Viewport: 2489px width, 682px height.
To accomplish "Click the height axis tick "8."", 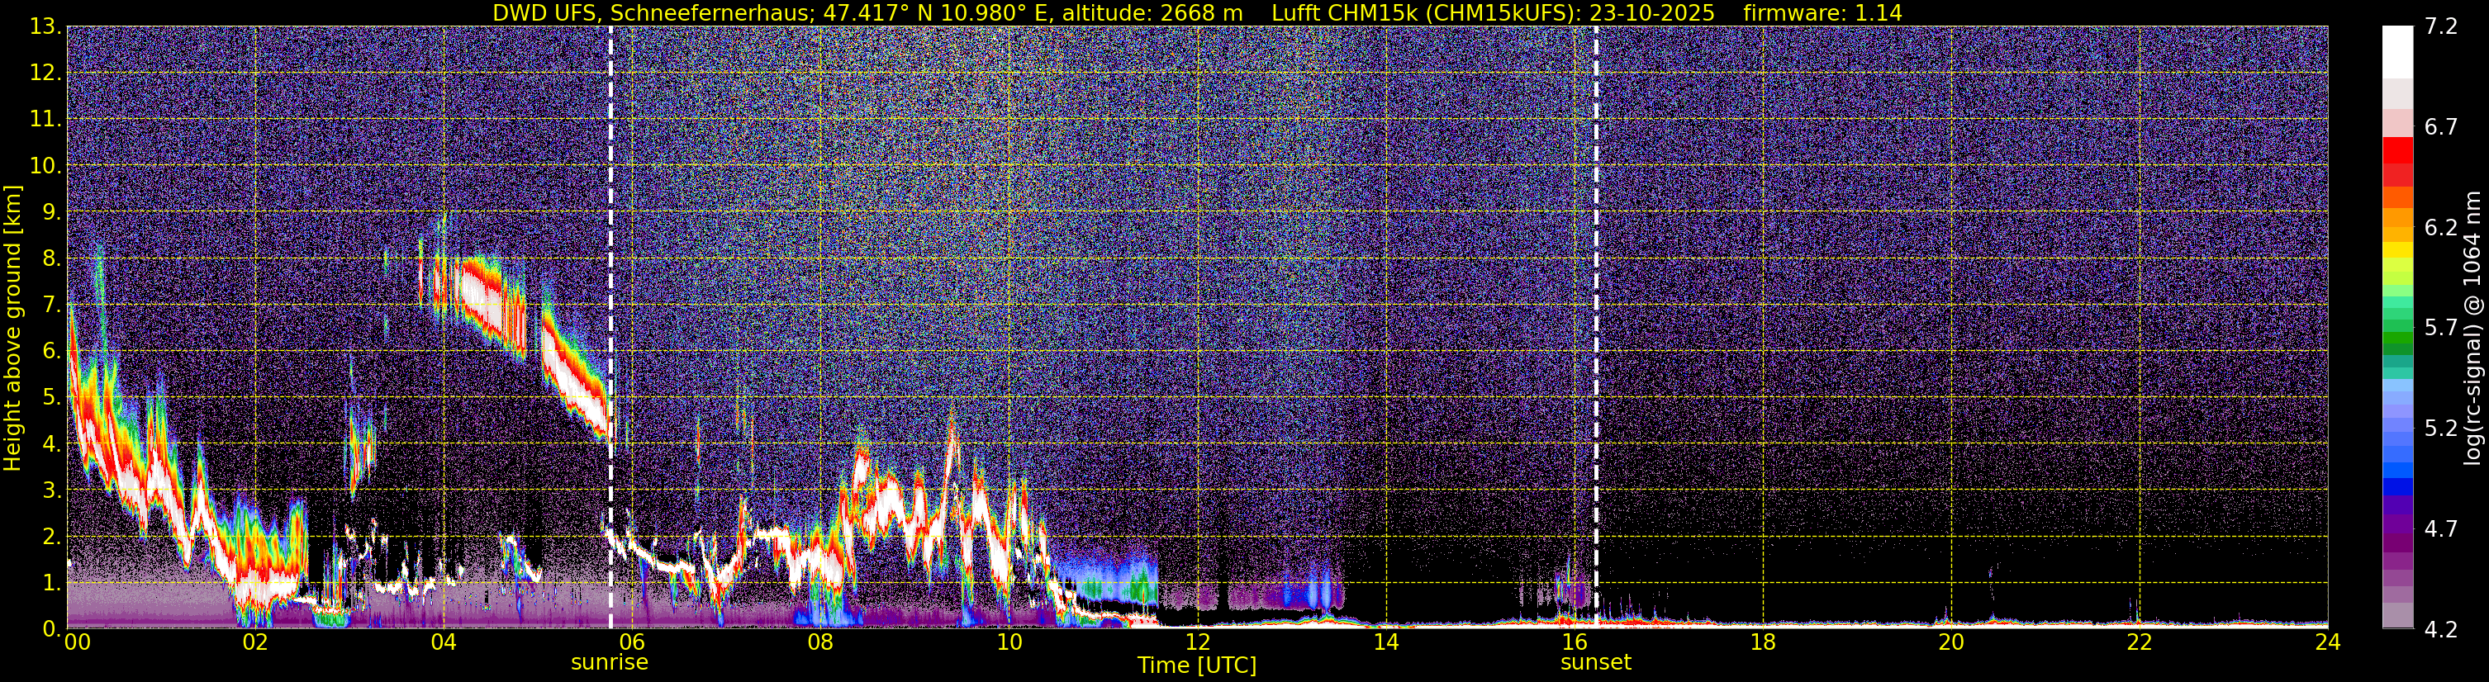I will [50, 259].
